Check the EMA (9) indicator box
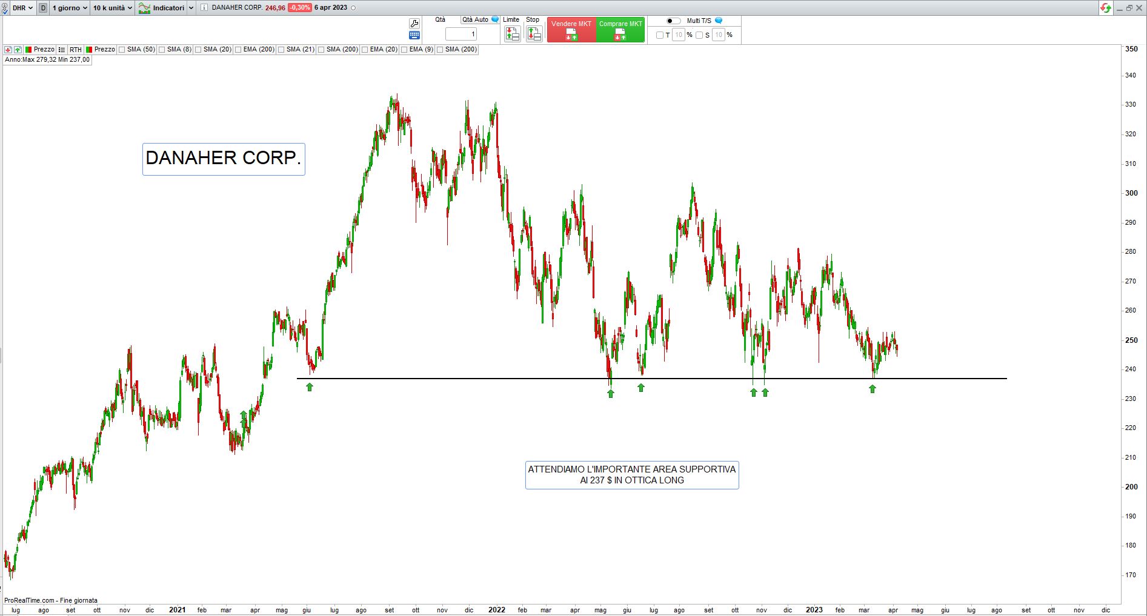Image resolution: width=1147 pixels, height=616 pixels. pyautogui.click(x=404, y=50)
